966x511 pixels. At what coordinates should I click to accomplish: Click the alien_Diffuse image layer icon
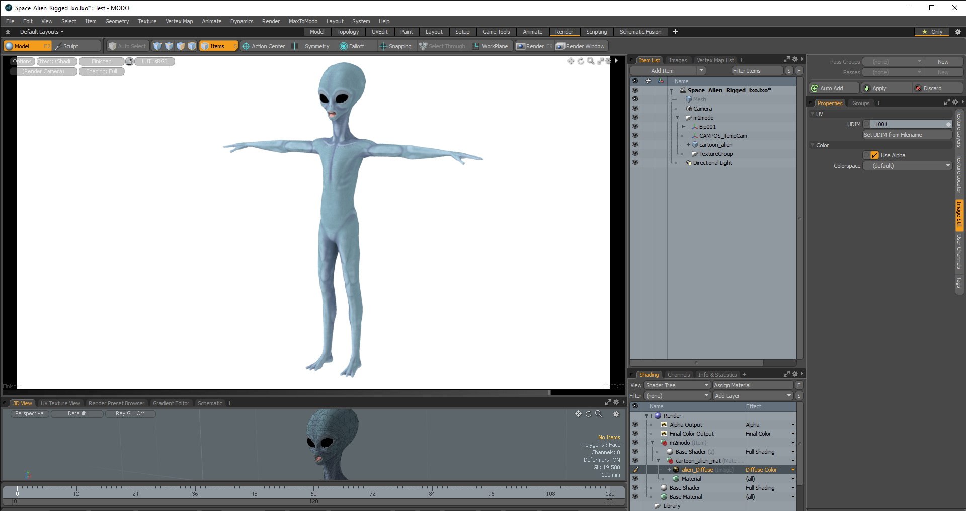[x=676, y=470]
